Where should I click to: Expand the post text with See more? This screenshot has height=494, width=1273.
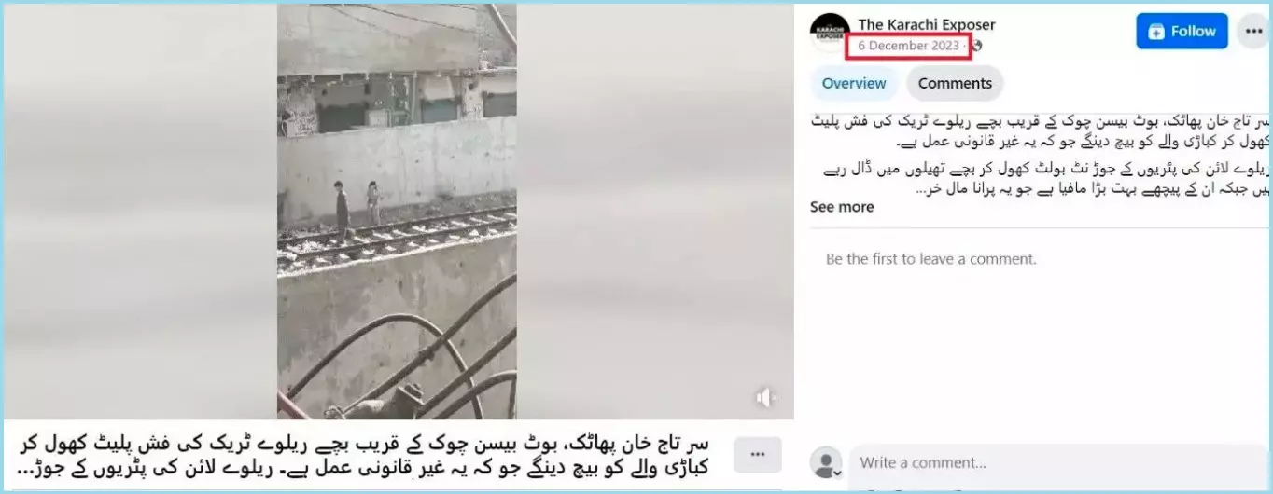click(x=842, y=207)
